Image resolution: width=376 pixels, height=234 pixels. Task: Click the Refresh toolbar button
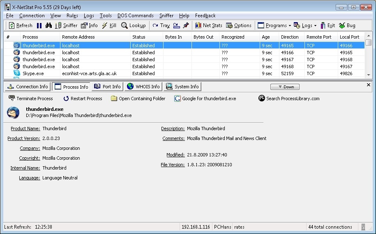[x=21, y=25]
